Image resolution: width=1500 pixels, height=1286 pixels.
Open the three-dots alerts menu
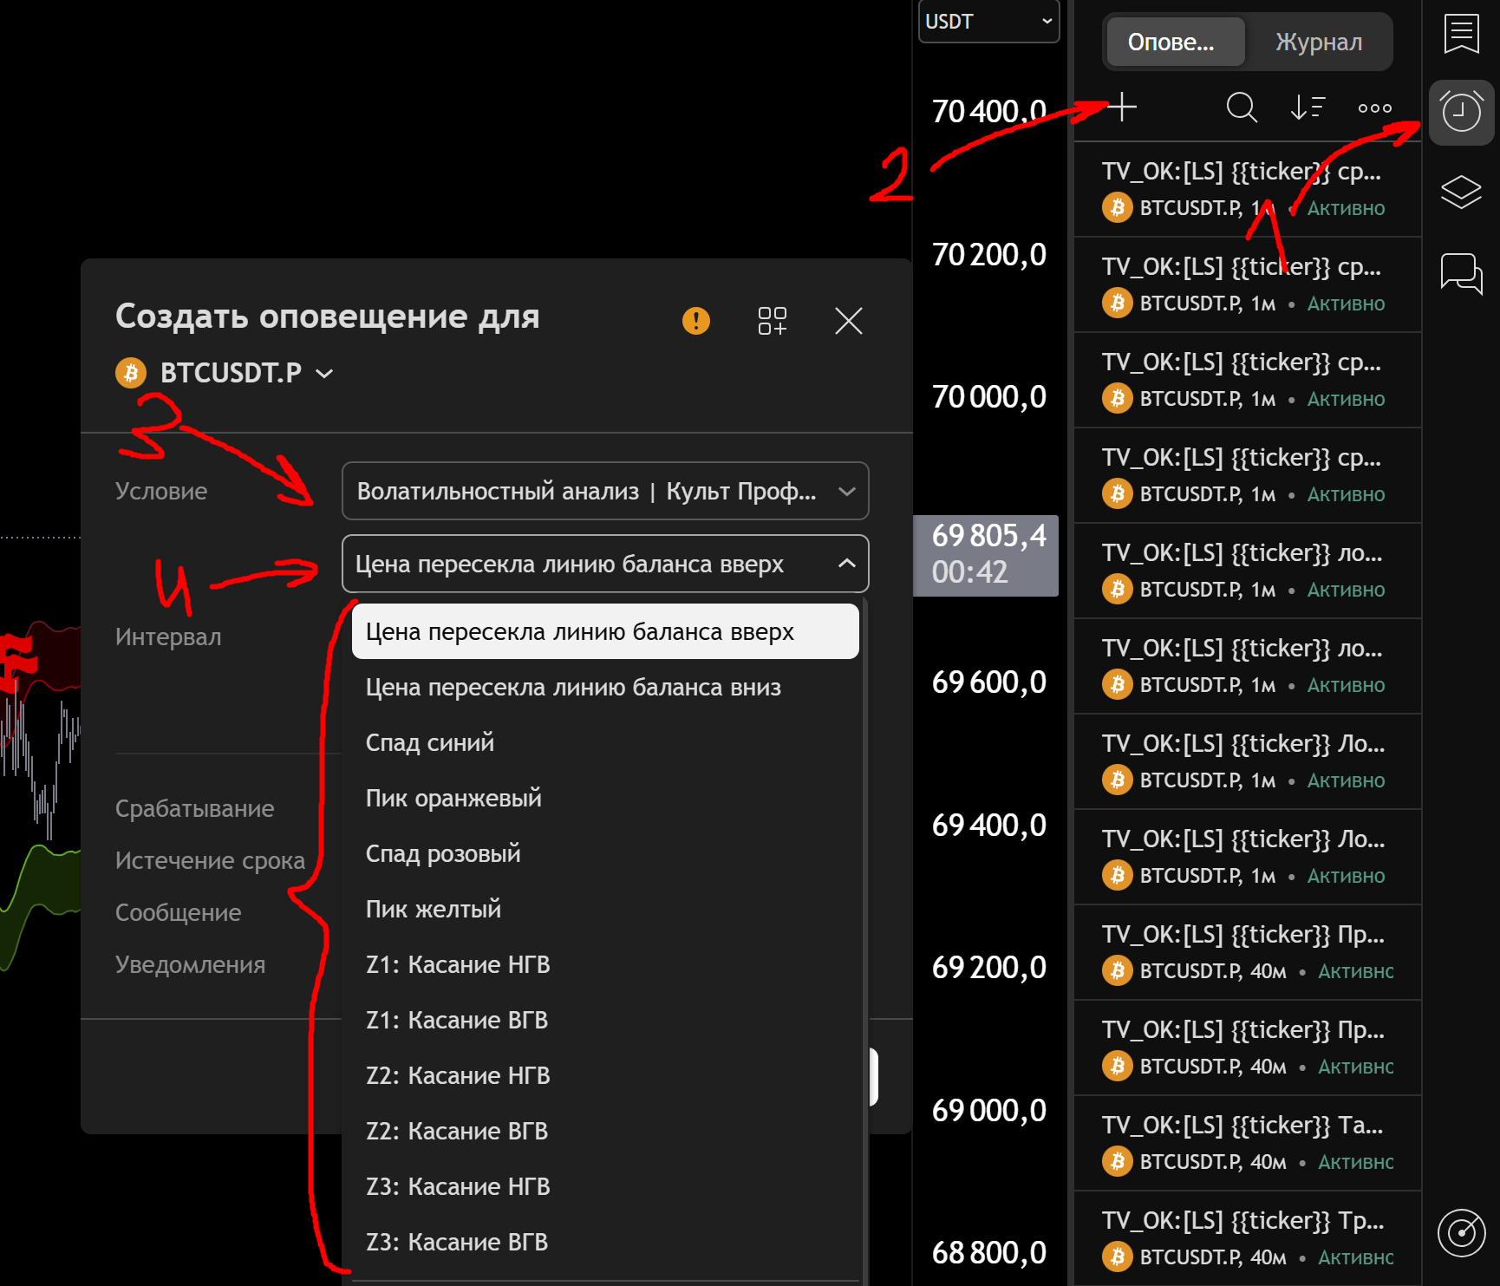1374,108
